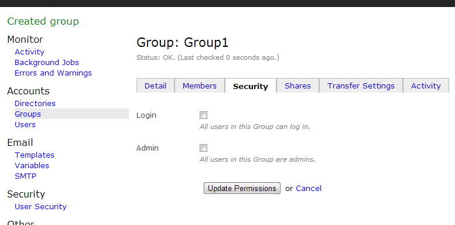Viewport: 455px width, 225px height.
Task: Open SMTP settings link
Action: tap(26, 176)
